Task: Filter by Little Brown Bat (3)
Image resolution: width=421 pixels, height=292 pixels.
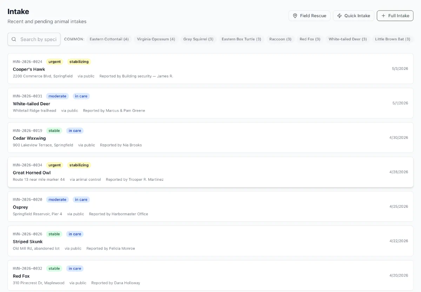Action: (393, 39)
